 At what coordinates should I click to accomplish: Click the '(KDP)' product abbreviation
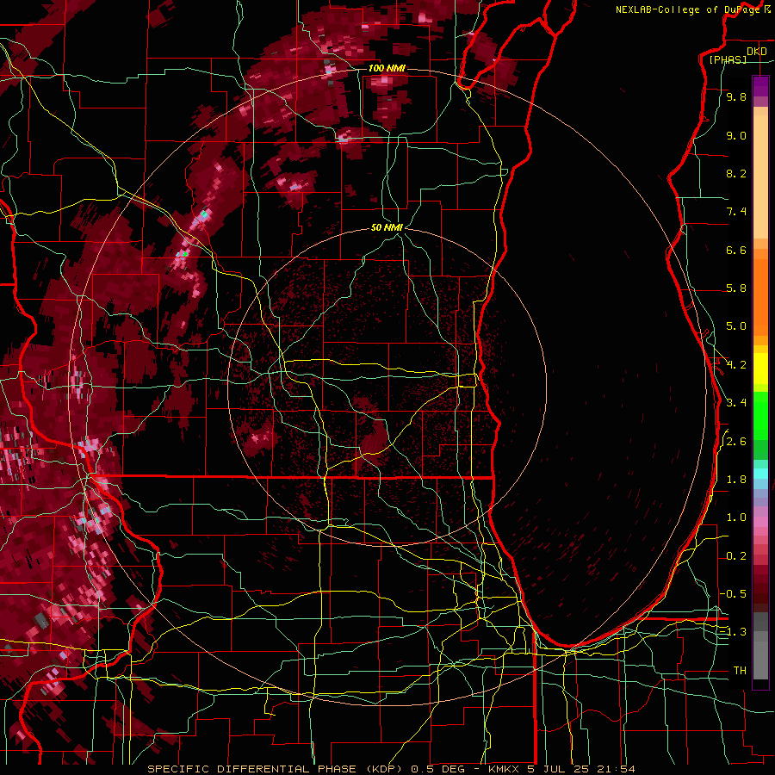tap(384, 769)
